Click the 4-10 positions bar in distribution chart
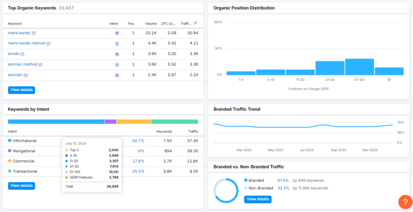This screenshot has width=413, height=212. [271, 72]
